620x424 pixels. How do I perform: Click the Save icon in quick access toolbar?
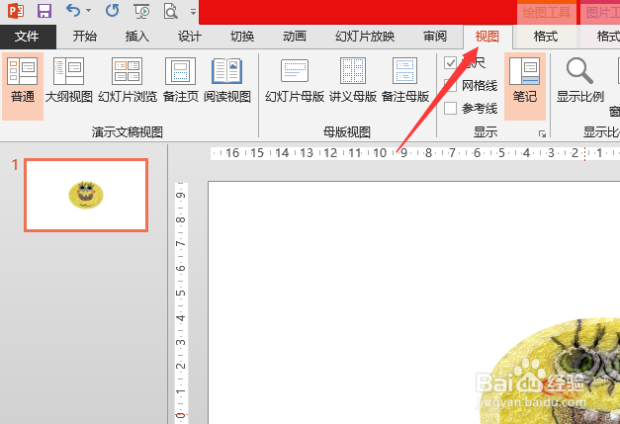[44, 11]
